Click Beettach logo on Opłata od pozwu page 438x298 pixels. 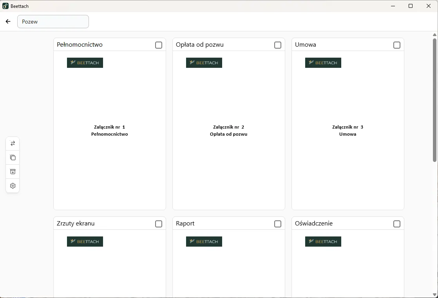(x=204, y=63)
